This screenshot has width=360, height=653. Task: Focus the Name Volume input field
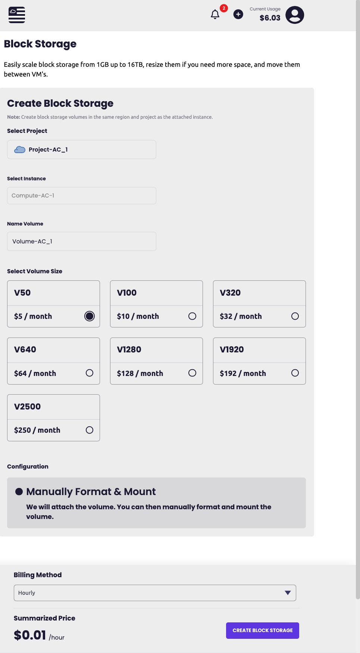81,242
